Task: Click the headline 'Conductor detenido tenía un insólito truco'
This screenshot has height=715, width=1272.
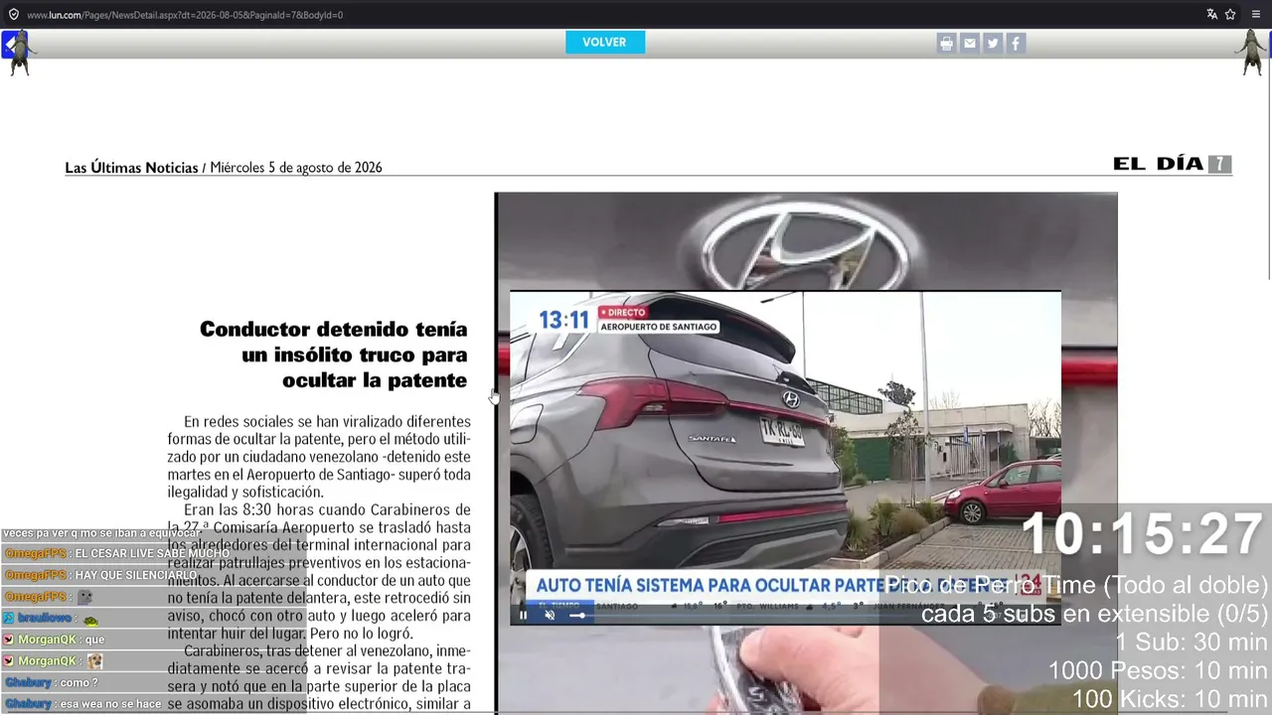Action: pyautogui.click(x=333, y=355)
